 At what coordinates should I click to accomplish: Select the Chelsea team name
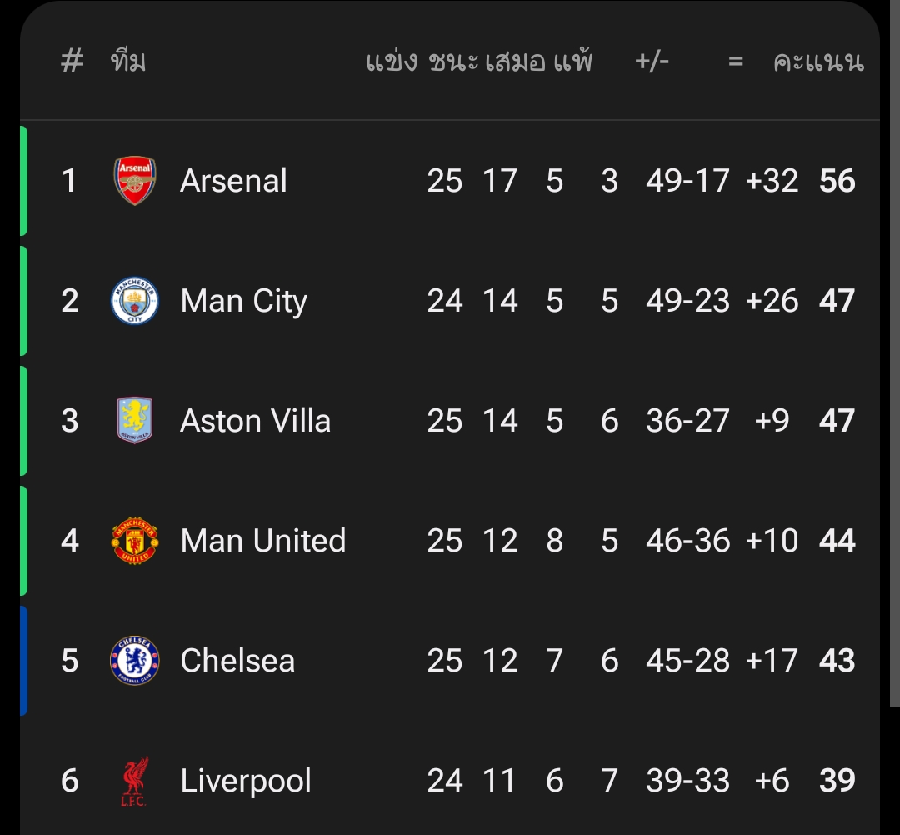[x=237, y=661]
